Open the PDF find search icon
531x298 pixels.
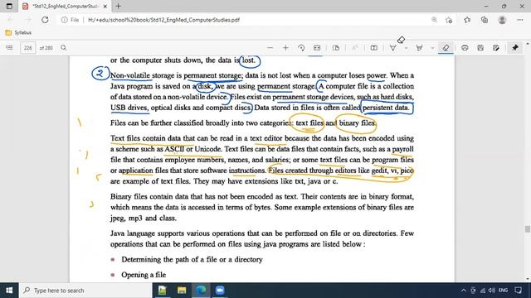pyautogui.click(x=63, y=48)
